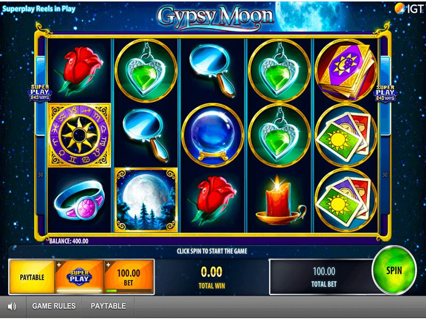Click the red rose in the top-left reel
The width and height of the screenshot is (426, 319).
79,71
